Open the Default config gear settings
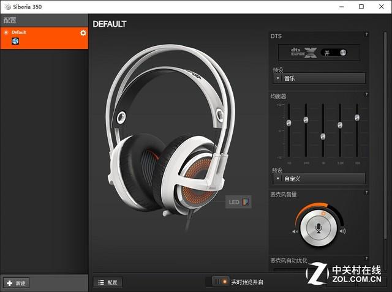The height and width of the screenshot is (292, 392). click(83, 32)
